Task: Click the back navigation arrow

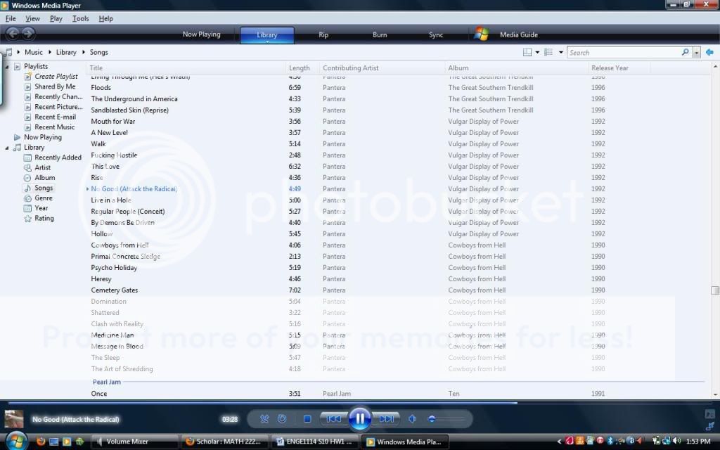Action: tap(12, 34)
